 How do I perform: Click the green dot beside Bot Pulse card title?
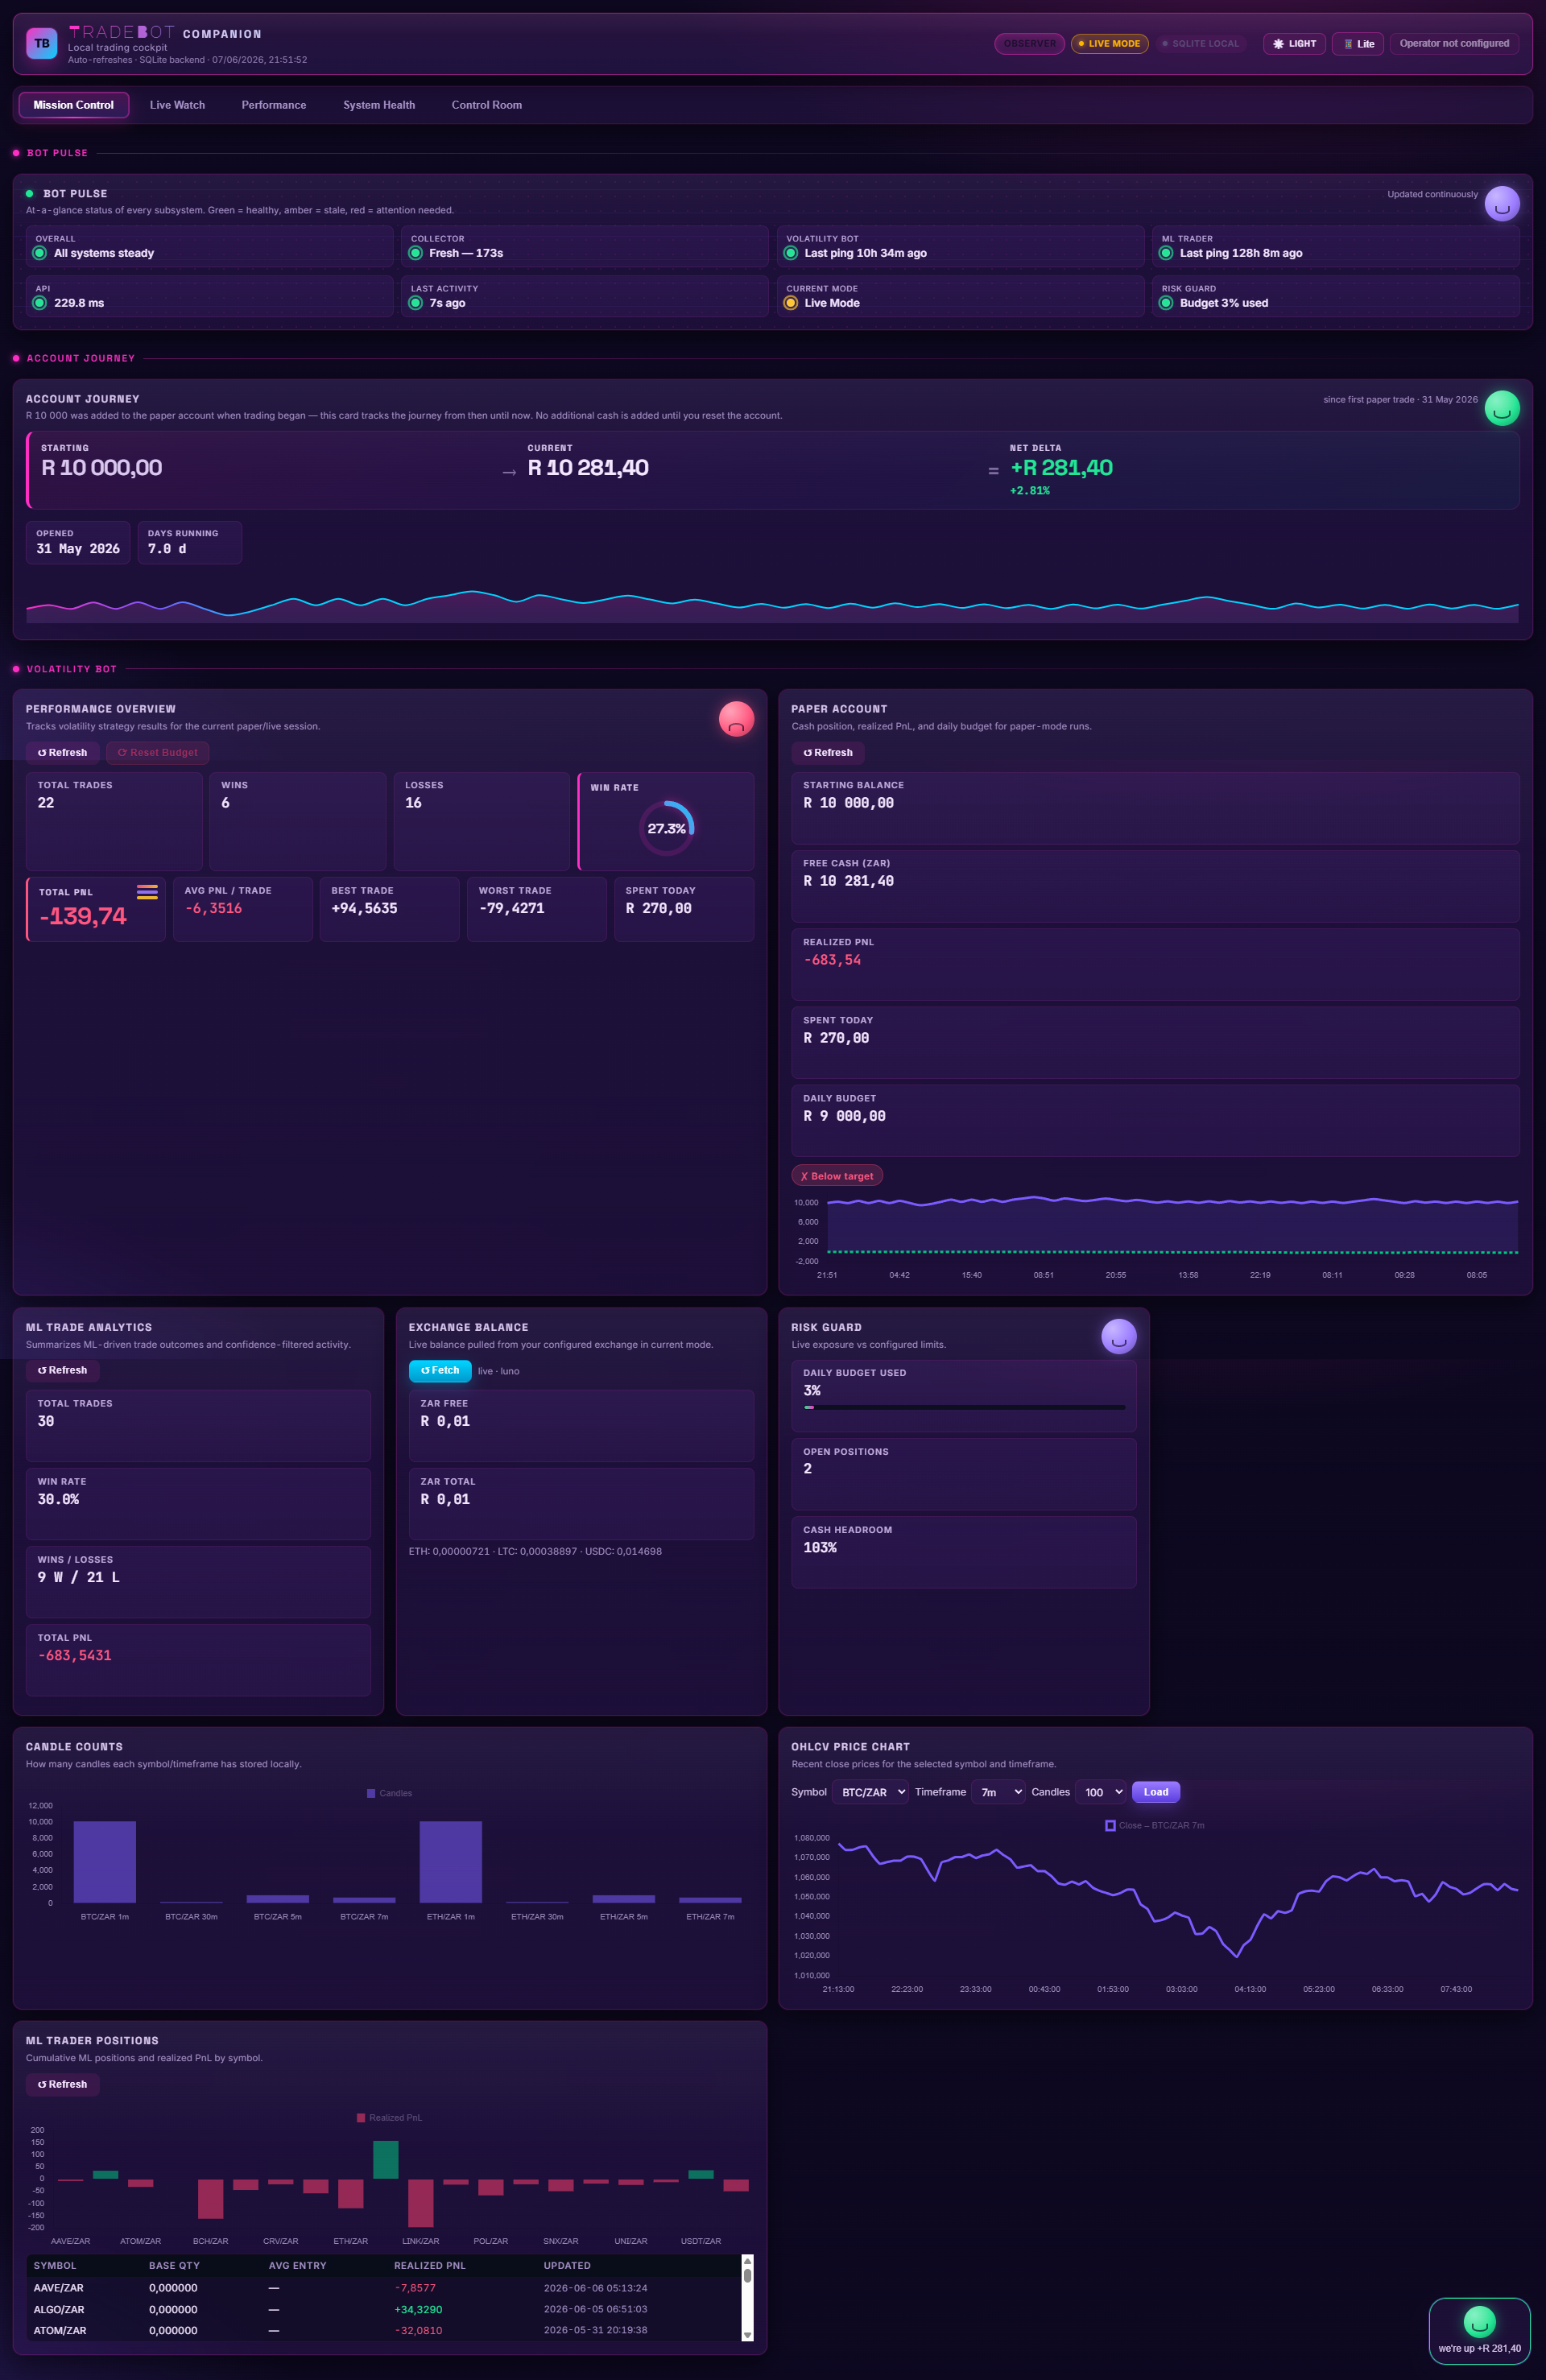click(x=29, y=193)
